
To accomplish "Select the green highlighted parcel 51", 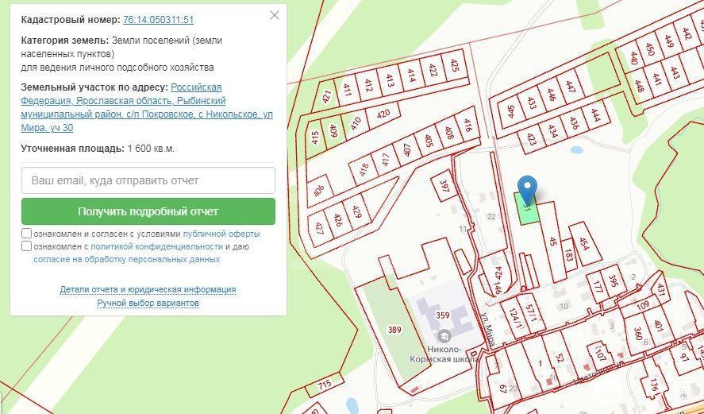I will [527, 208].
